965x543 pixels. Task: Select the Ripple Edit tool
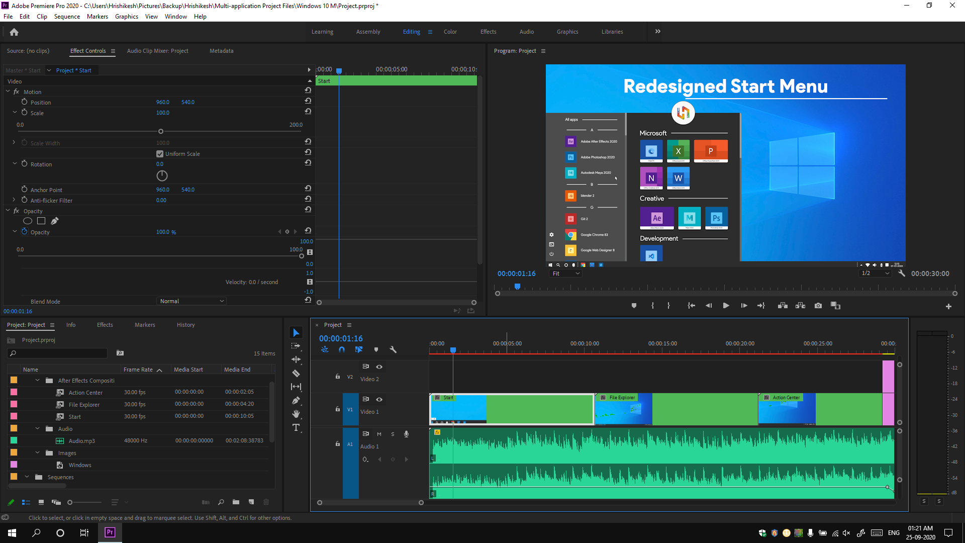point(296,359)
